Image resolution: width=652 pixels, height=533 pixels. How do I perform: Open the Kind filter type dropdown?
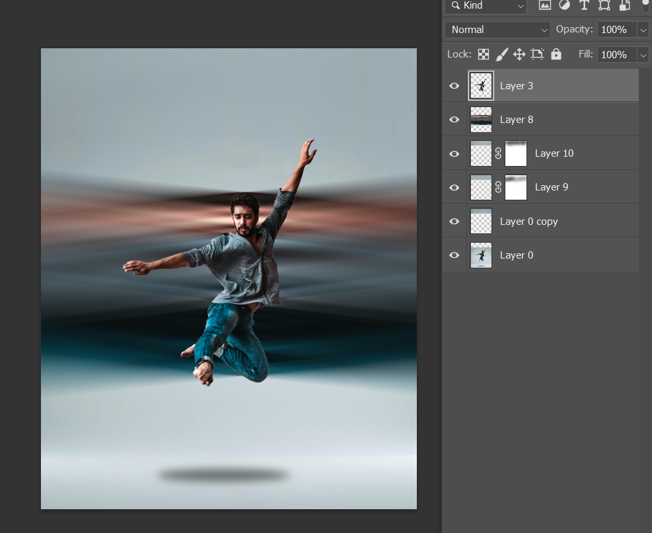(x=486, y=6)
